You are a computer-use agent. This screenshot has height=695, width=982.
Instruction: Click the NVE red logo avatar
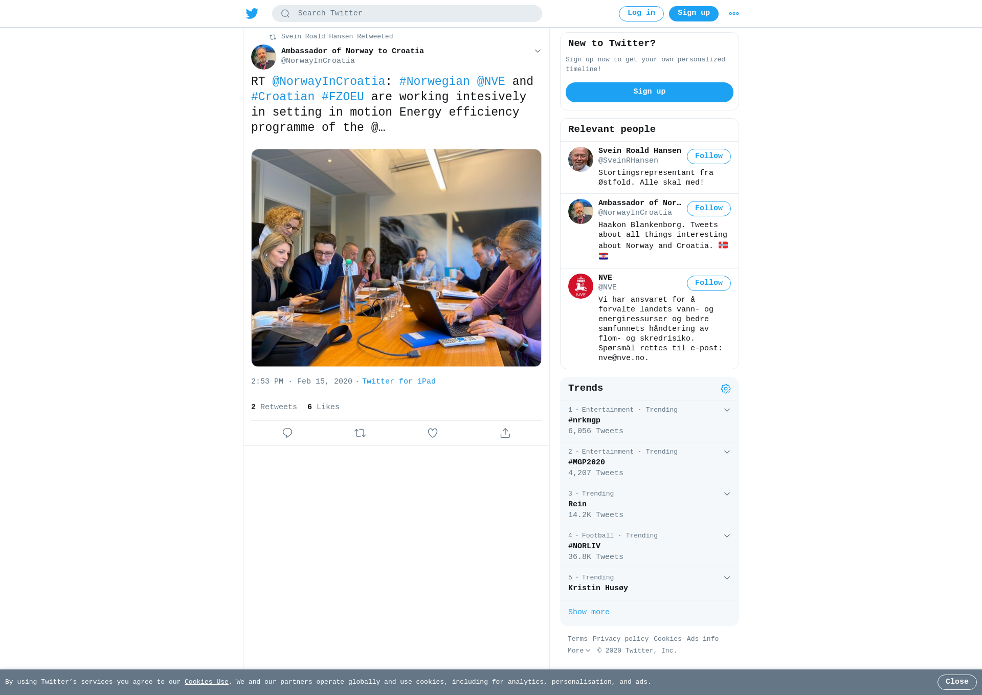[581, 286]
